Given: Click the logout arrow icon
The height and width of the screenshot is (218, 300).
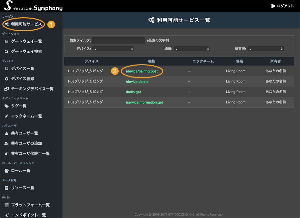Looking at the screenshot, I should click(273, 6).
